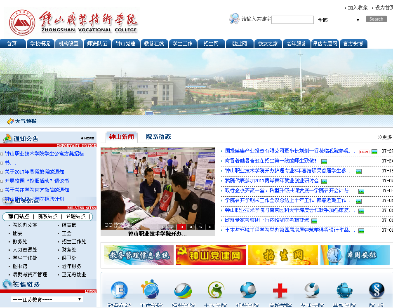Switch to the 院系动态 tab
Image resolution: width=393 pixels, height=308 pixels.
point(158,137)
